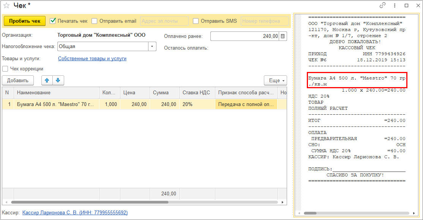
Task: Focus the Адрес эл.почты input
Action: 164,21
